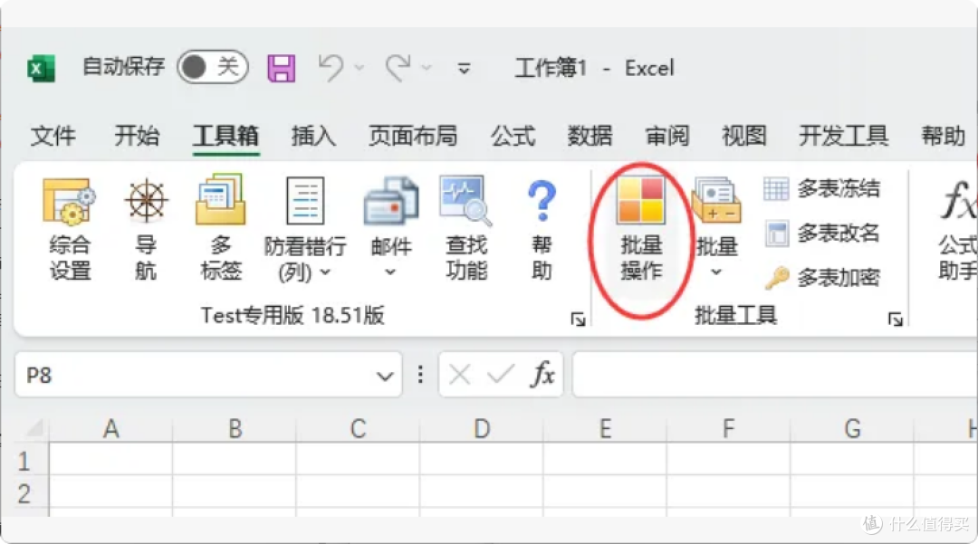Expand the 批量 dropdown arrow
Viewport: 978px width, 544px height.
[716, 272]
